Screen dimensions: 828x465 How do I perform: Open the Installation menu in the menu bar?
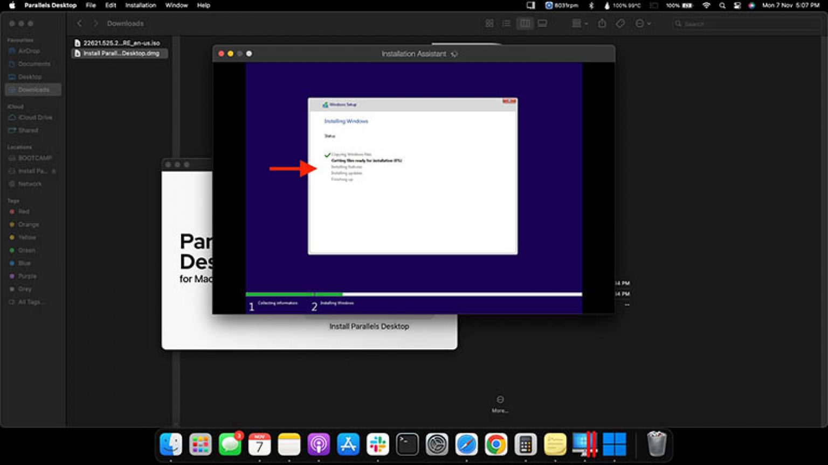[x=141, y=5]
